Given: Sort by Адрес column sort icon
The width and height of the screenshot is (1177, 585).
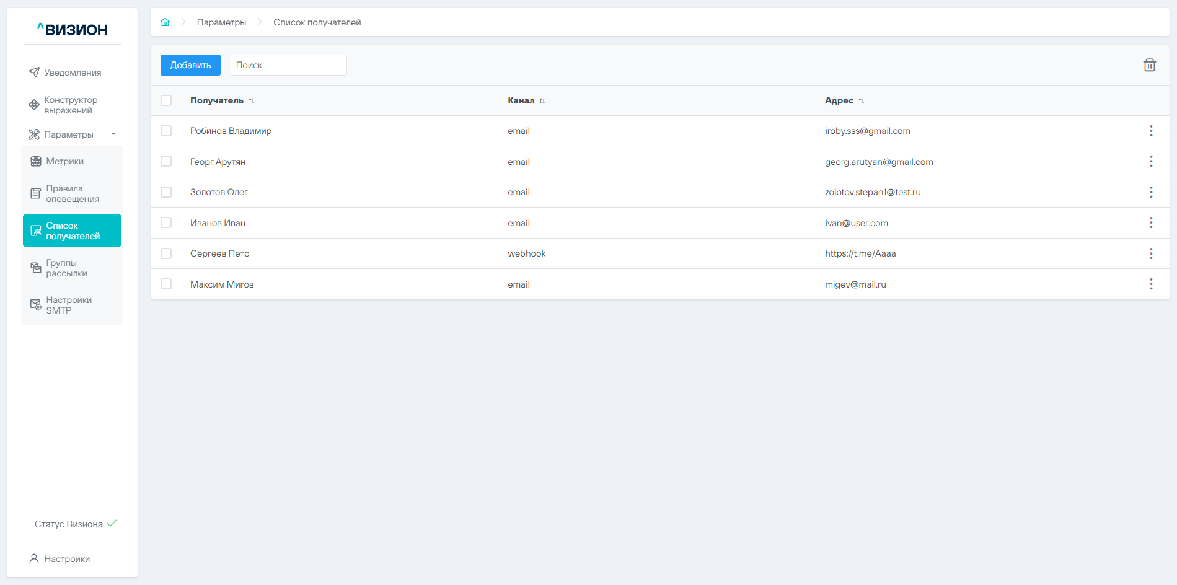Looking at the screenshot, I should 862,101.
